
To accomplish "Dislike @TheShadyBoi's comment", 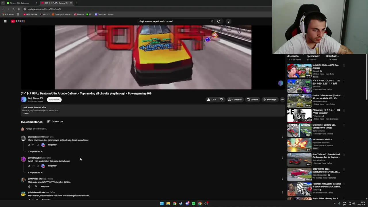I will click(38, 166).
